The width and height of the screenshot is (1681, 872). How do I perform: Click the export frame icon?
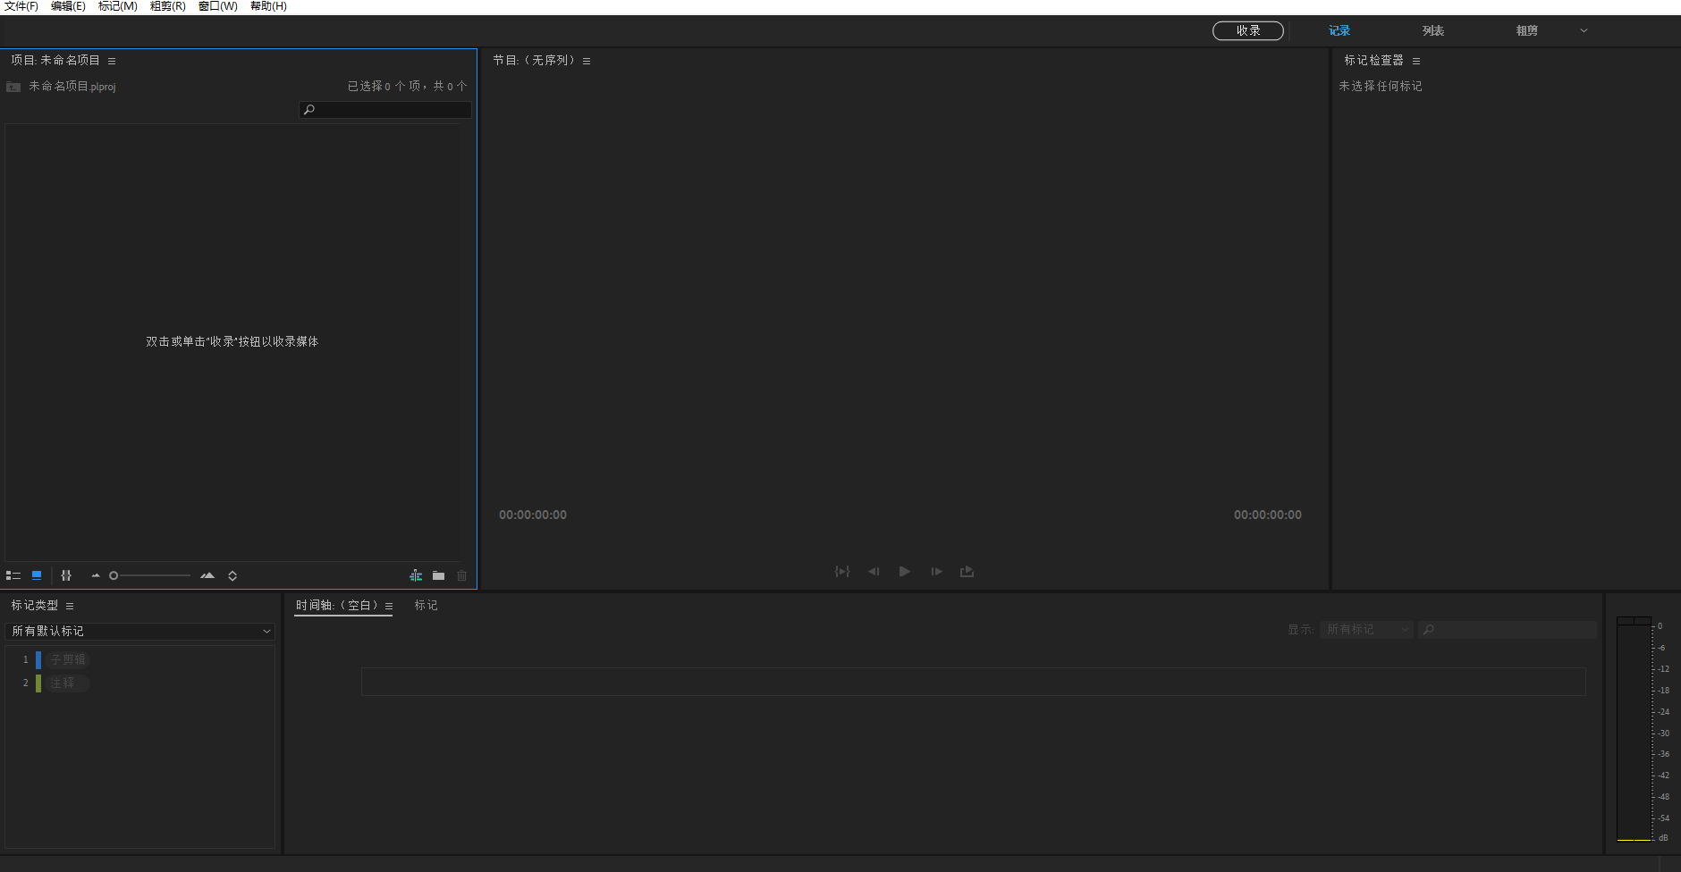(967, 572)
